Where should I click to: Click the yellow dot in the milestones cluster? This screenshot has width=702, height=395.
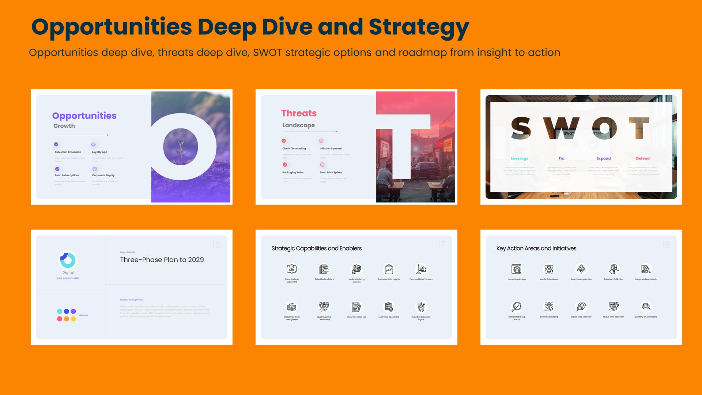[73, 319]
